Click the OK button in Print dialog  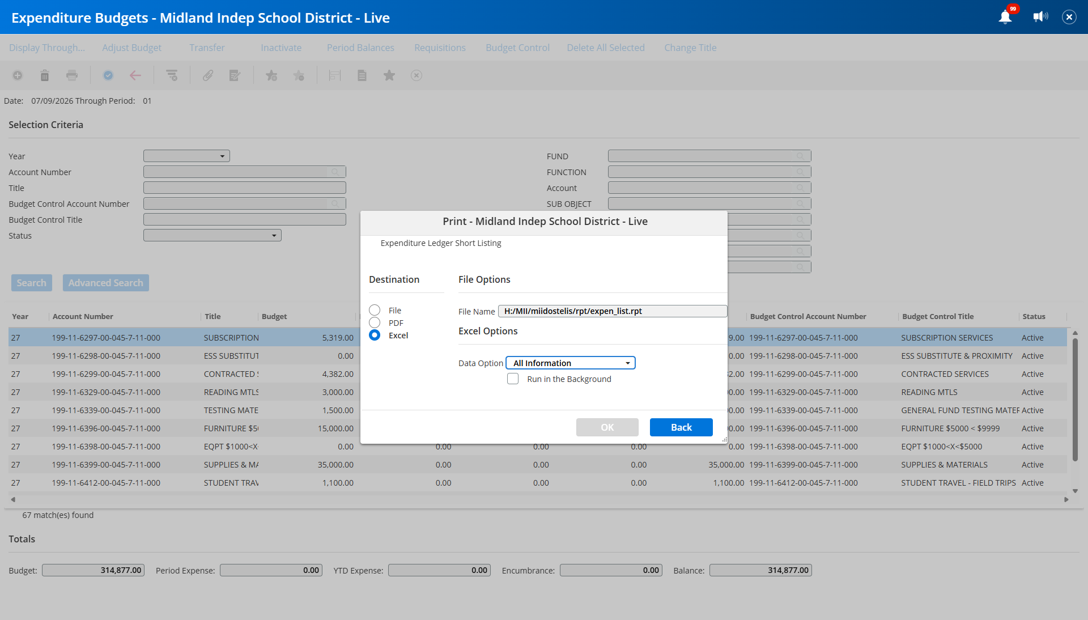[607, 427]
